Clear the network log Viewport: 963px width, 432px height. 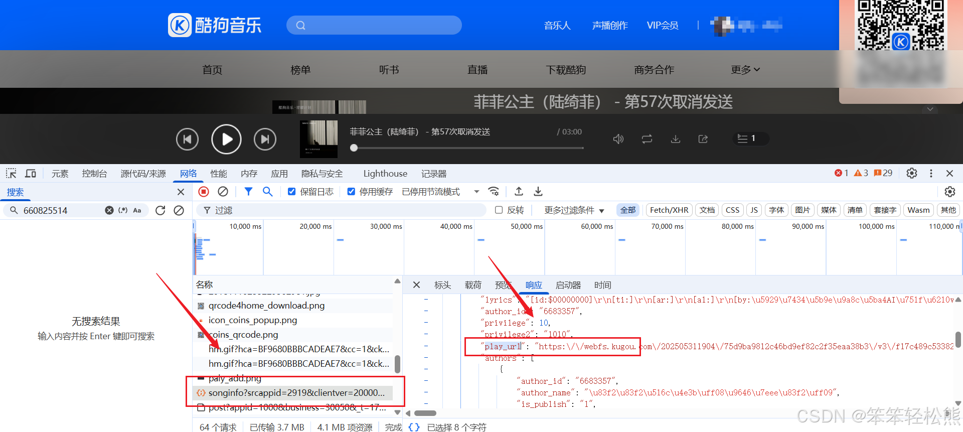click(x=223, y=191)
